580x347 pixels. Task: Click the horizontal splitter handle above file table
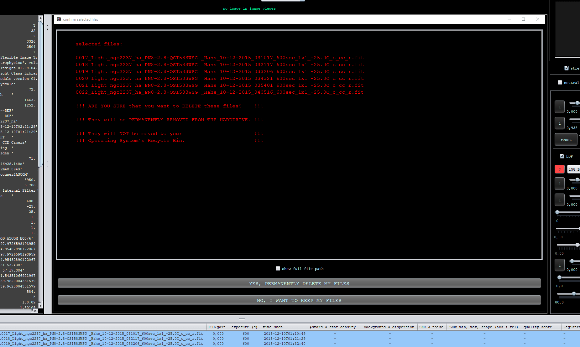click(242, 319)
